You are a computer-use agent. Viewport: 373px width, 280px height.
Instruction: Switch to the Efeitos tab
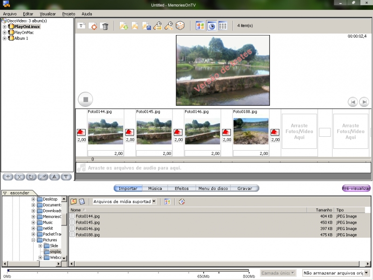pos(181,189)
